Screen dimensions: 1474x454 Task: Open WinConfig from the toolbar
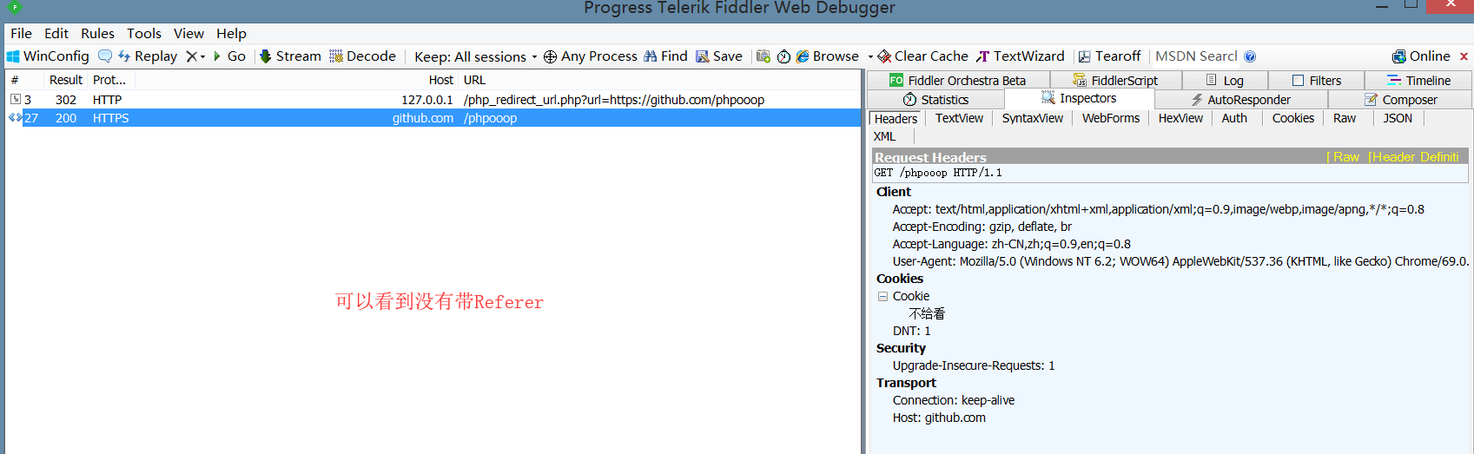[48, 56]
